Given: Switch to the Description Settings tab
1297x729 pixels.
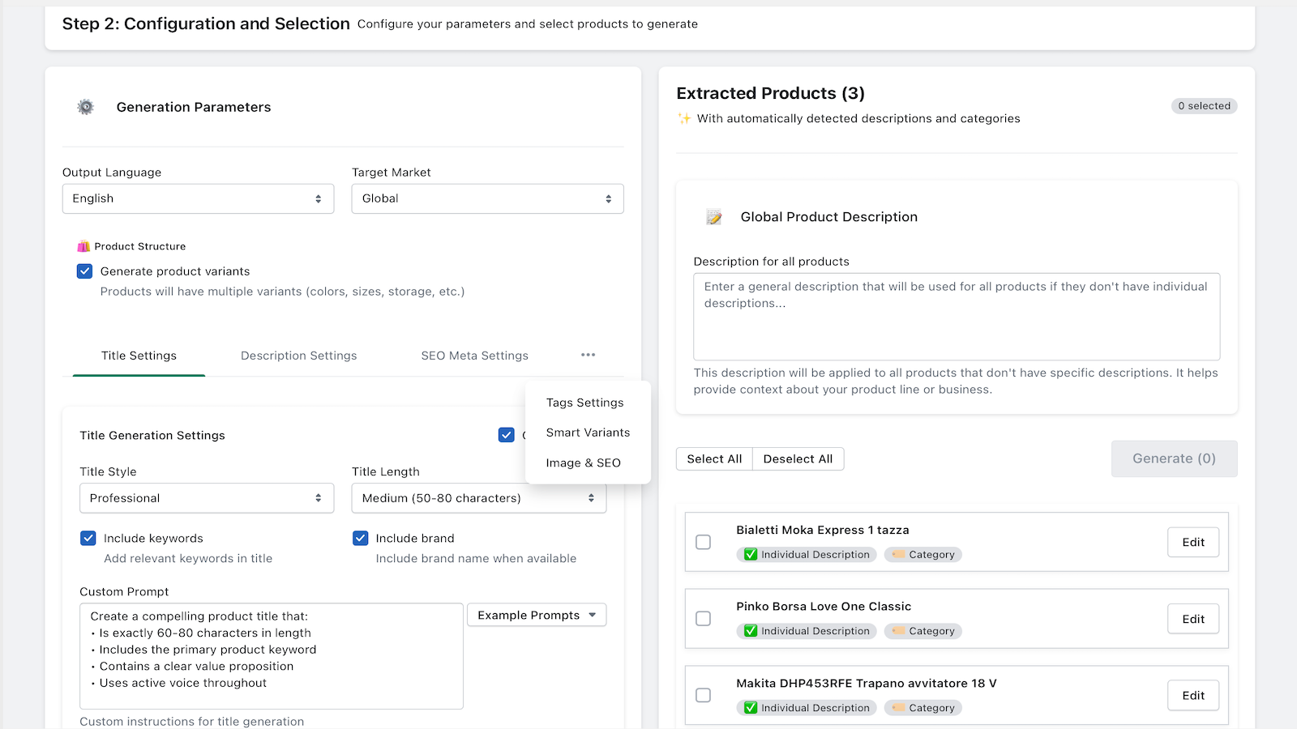Looking at the screenshot, I should point(298,355).
